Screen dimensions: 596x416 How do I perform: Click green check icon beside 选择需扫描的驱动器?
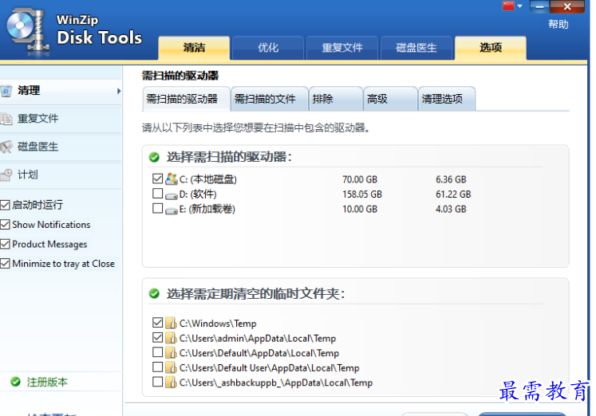(x=154, y=157)
